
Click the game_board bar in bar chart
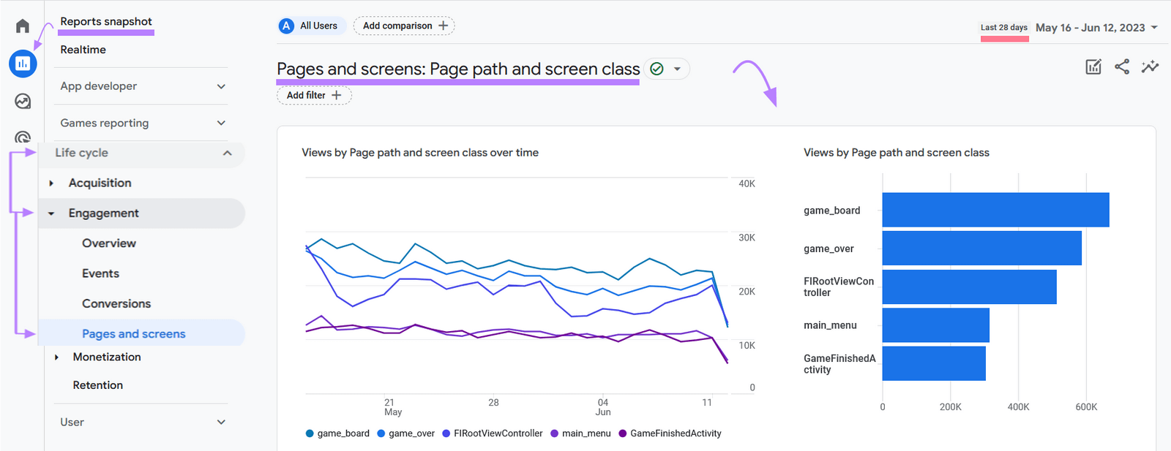click(x=995, y=210)
